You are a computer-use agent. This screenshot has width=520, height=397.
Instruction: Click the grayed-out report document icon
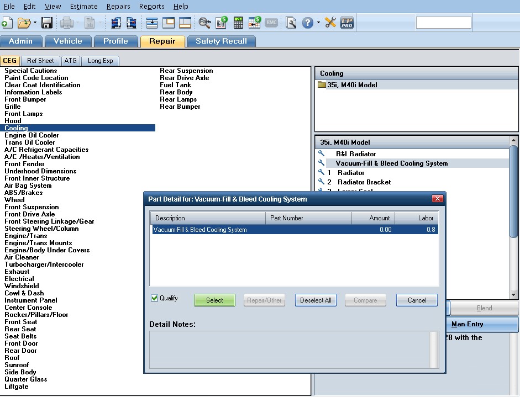(x=89, y=23)
